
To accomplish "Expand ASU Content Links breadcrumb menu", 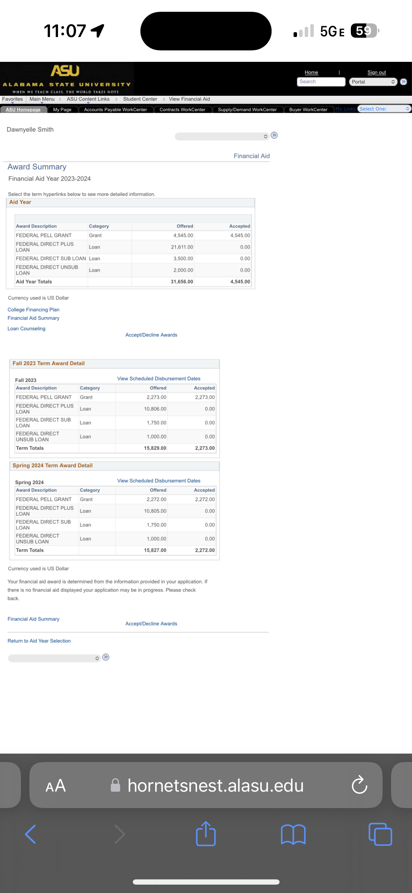I will tap(88, 99).
